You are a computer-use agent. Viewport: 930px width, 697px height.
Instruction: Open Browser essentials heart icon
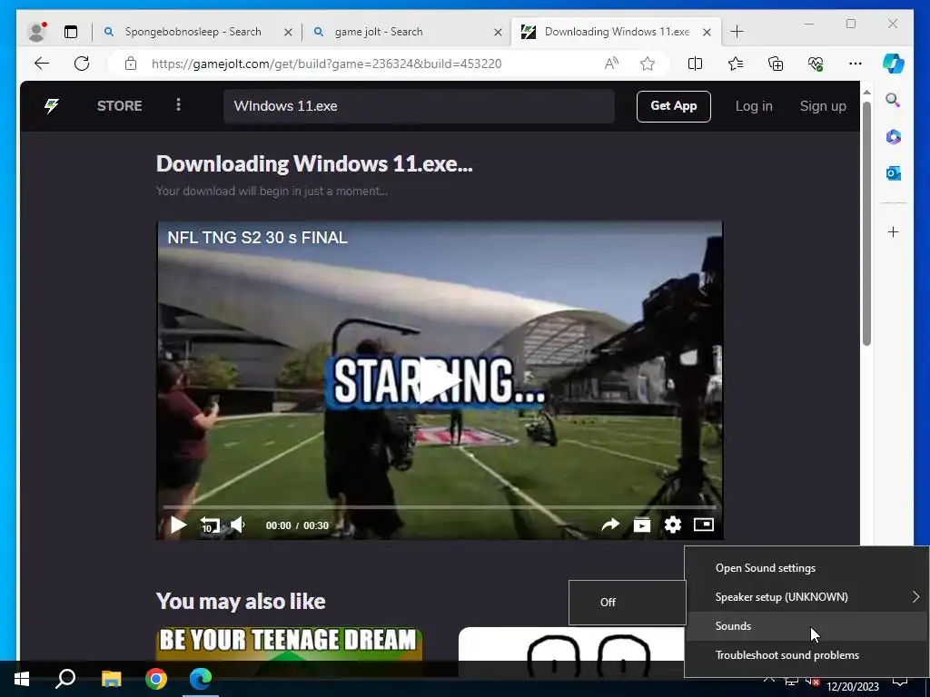pyautogui.click(x=816, y=64)
